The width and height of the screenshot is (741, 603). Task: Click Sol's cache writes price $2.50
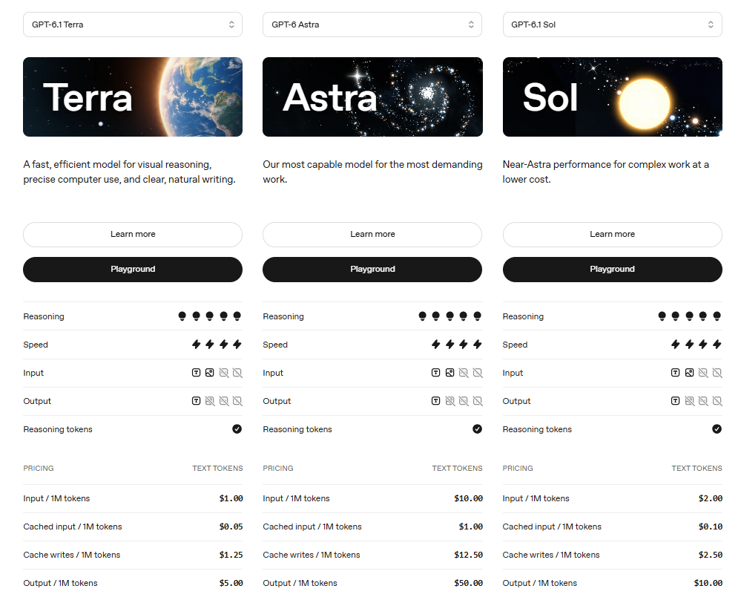(711, 555)
